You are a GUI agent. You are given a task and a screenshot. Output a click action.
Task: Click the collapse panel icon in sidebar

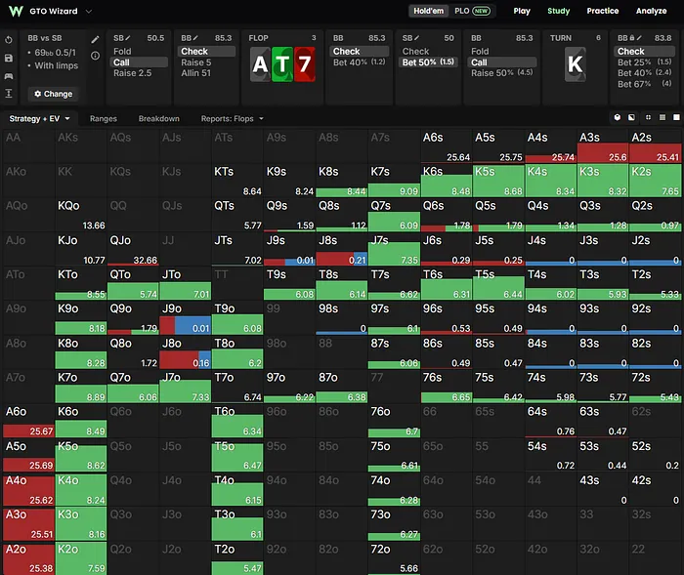click(9, 94)
